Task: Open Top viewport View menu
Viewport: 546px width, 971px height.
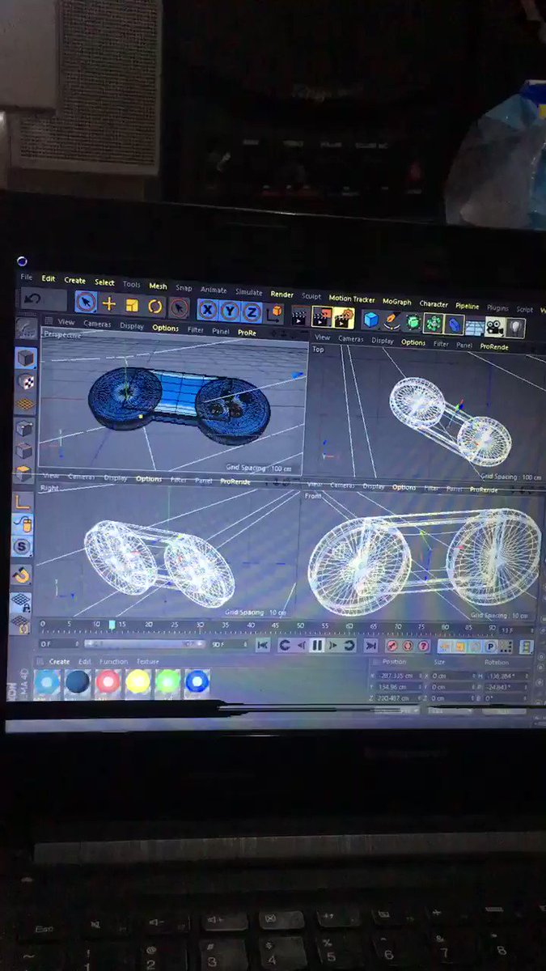Action: (x=322, y=337)
